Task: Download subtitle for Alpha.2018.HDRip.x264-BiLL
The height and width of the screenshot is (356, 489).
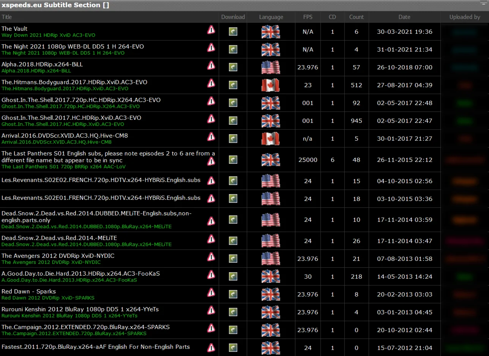Action: 233,67
